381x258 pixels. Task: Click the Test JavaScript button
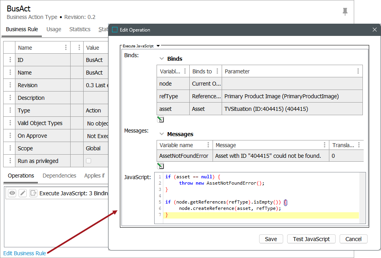[311, 239]
